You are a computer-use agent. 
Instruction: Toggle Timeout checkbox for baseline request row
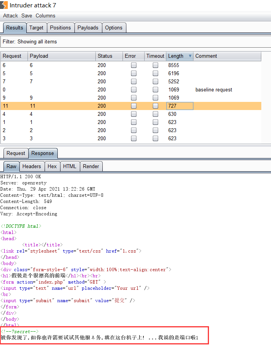(x=155, y=89)
